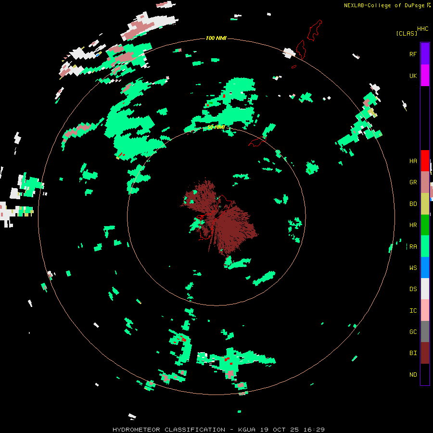Click the HR legend label

(x=413, y=225)
